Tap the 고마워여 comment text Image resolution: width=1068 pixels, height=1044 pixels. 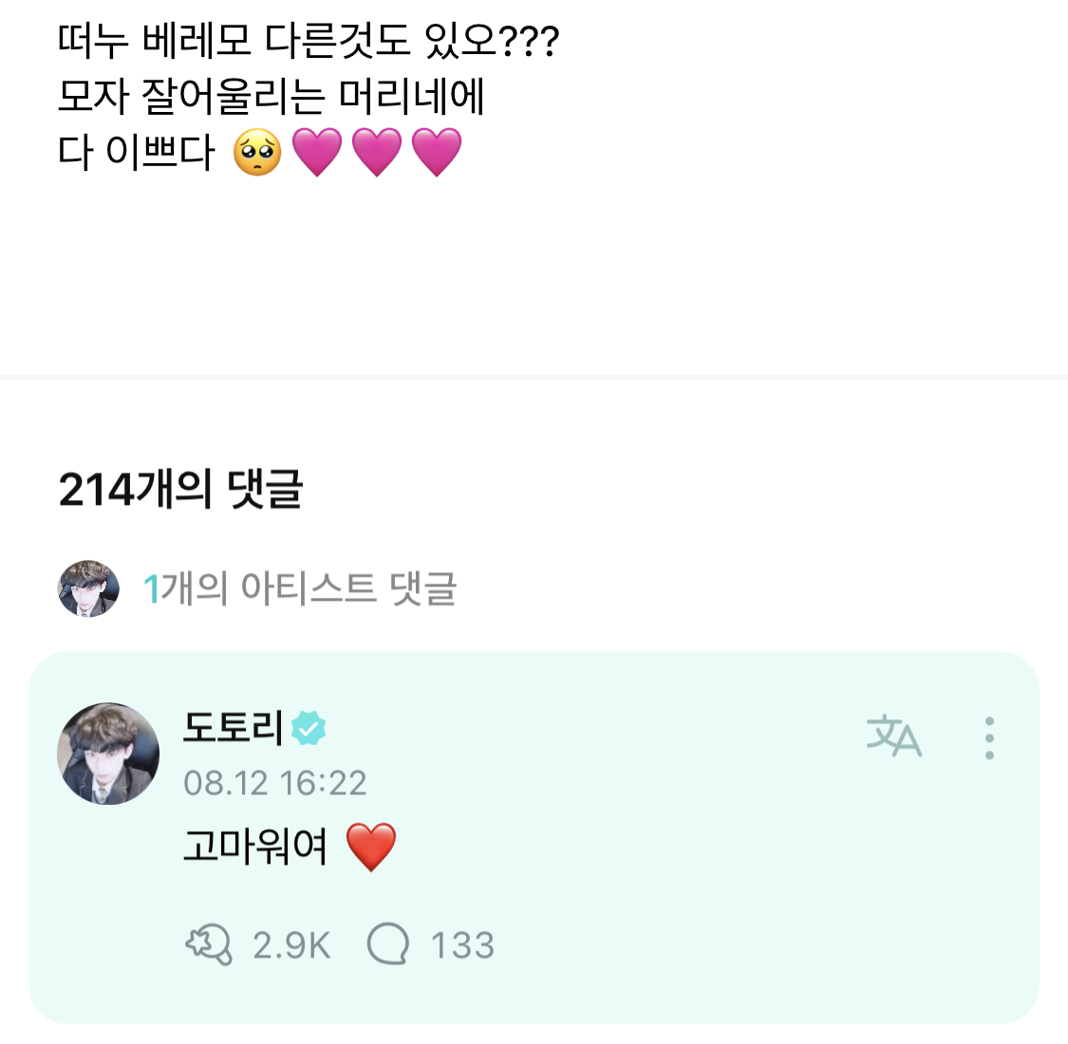tap(254, 846)
